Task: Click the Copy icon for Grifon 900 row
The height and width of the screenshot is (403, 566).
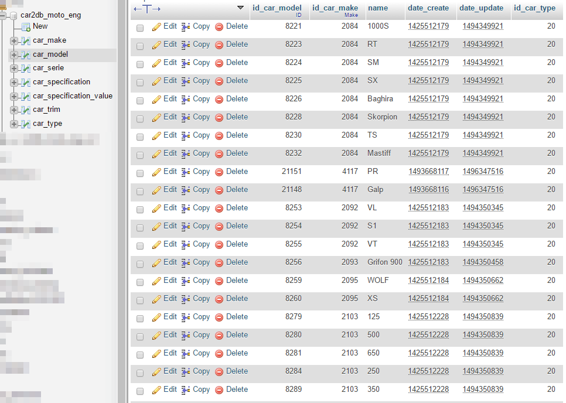Action: (x=186, y=263)
